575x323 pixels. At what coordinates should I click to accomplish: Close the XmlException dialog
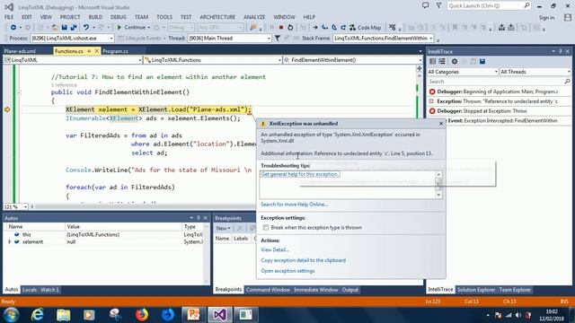coord(441,124)
